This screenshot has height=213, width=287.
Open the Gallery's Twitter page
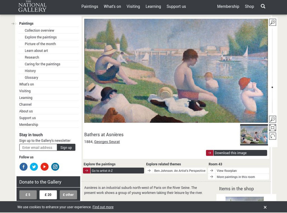34,167
